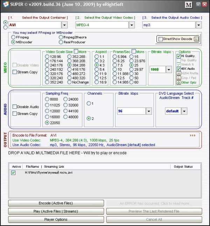Choose 15 frames per second

click(132, 57)
